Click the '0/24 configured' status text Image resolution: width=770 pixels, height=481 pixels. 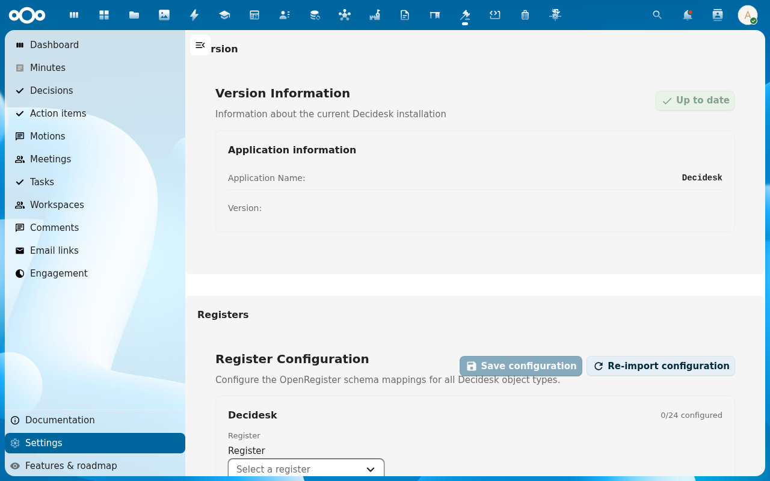coord(691,415)
